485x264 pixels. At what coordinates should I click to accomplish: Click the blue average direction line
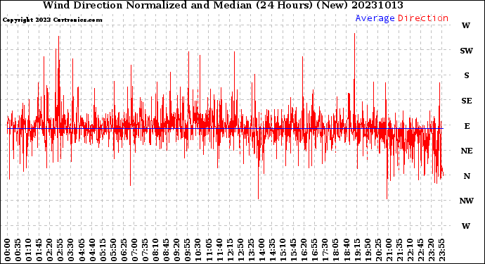(225, 128)
